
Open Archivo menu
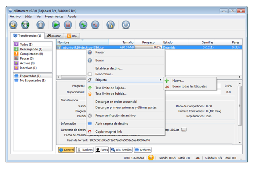tap(15, 16)
